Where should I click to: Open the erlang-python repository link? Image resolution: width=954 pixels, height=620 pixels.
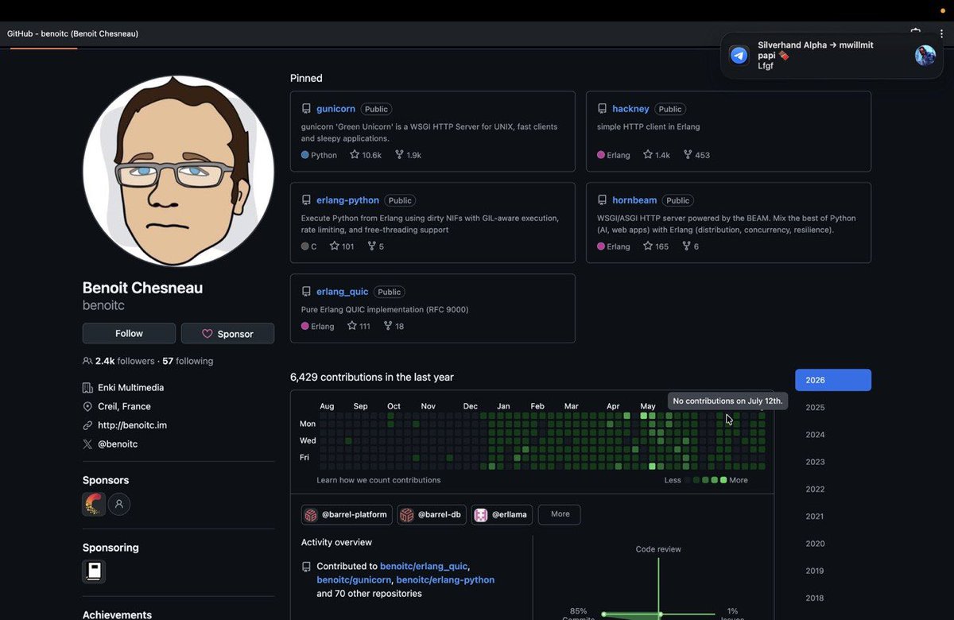347,200
